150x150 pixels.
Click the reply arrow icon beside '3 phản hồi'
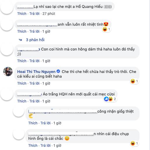[x=20, y=40]
